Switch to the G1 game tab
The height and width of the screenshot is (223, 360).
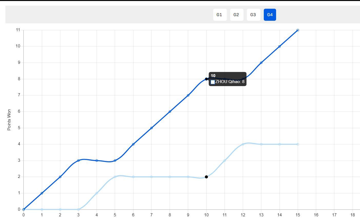pyautogui.click(x=220, y=15)
